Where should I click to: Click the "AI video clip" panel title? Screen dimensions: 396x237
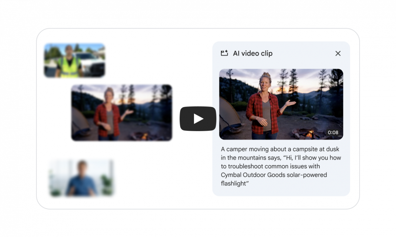(x=253, y=53)
